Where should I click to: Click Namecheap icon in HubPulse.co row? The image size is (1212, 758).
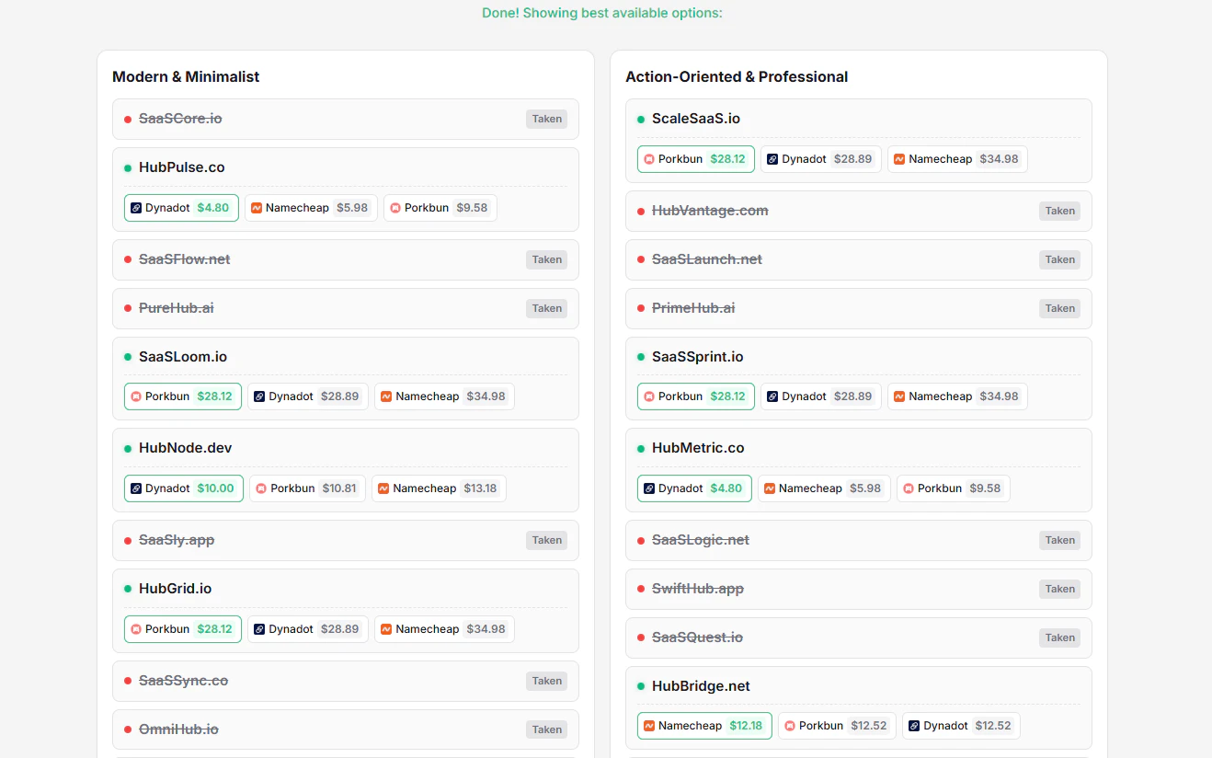click(257, 208)
